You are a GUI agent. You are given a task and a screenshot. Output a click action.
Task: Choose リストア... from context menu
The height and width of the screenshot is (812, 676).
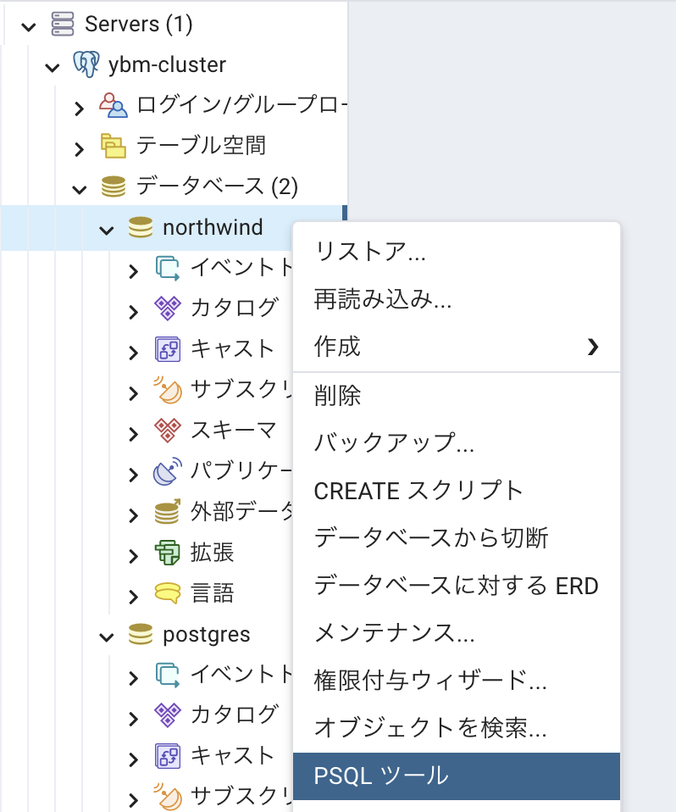[x=457, y=253]
